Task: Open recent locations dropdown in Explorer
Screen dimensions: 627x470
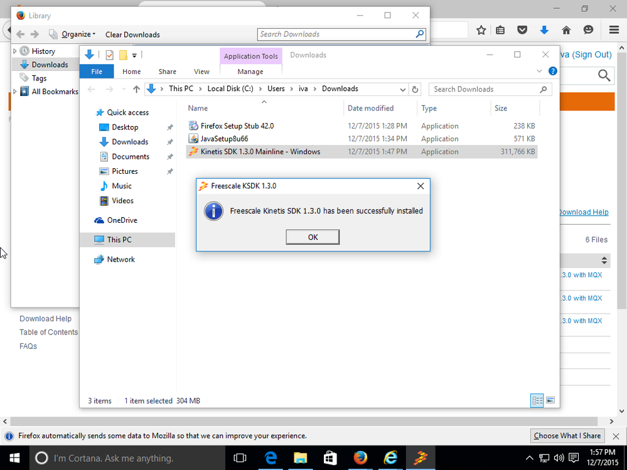Action: point(124,89)
